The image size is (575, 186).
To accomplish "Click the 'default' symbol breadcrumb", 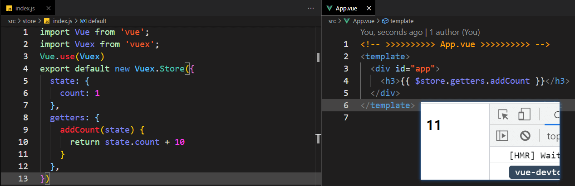I will click(97, 21).
